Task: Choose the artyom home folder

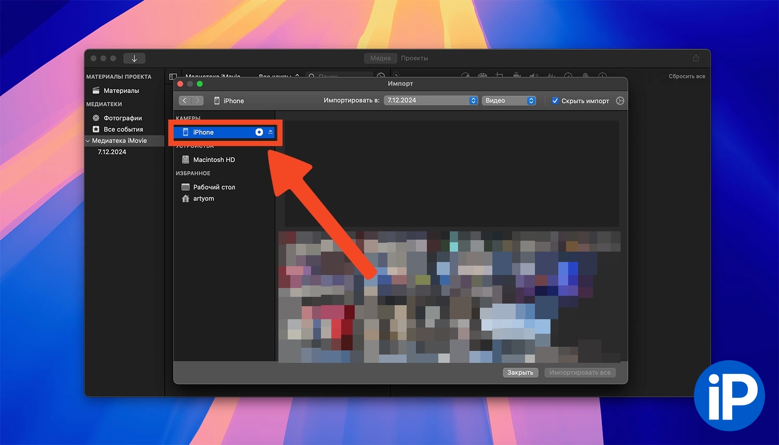Action: [x=203, y=199]
